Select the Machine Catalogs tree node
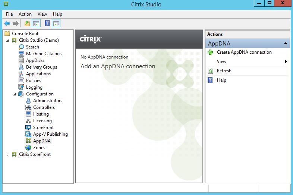The image size is (293, 195). pyautogui.click(x=44, y=54)
